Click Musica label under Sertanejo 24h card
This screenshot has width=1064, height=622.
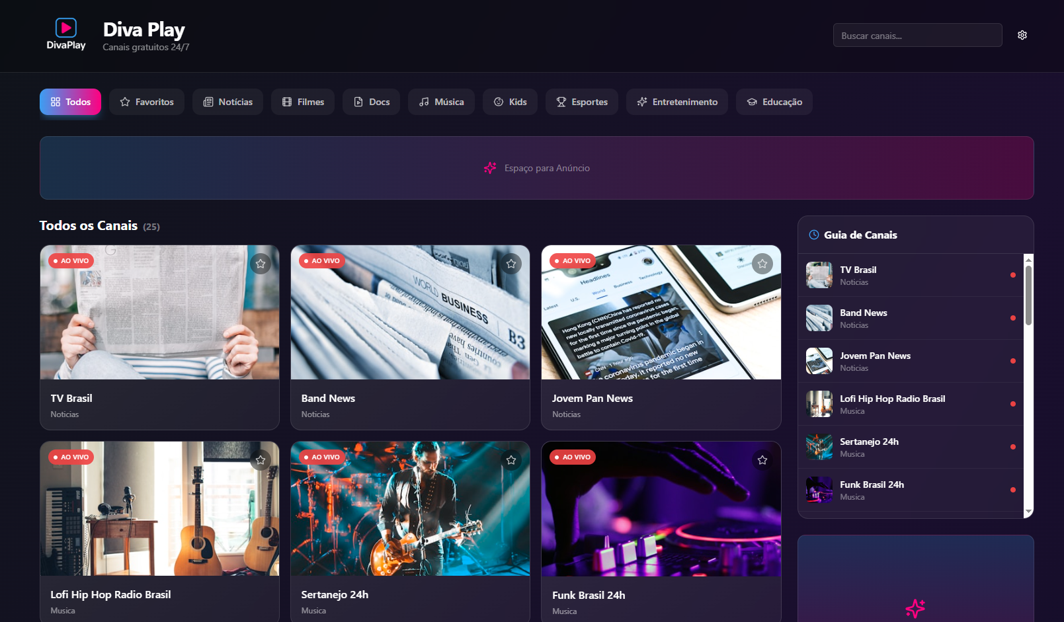pos(313,611)
